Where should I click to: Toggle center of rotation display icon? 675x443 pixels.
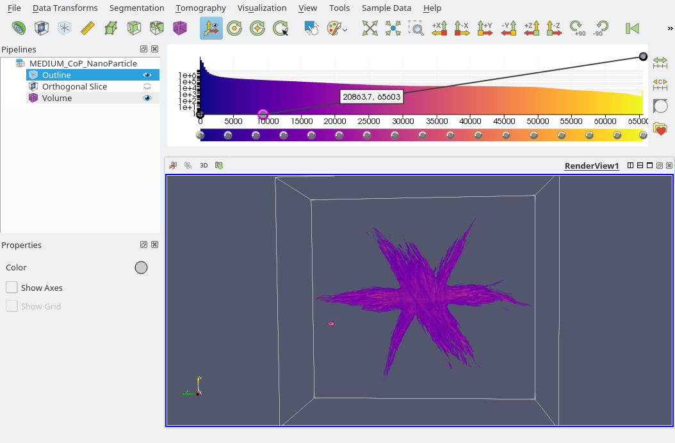click(234, 28)
